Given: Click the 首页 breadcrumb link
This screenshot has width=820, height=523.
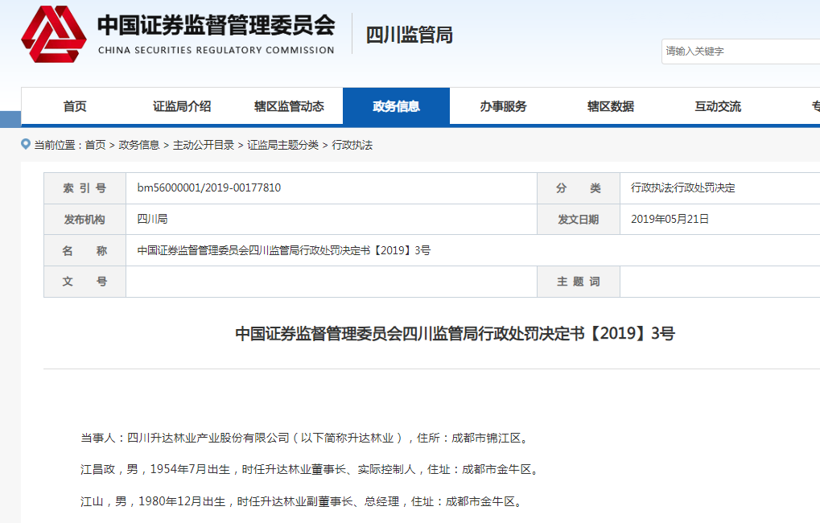Looking at the screenshot, I should click(95, 145).
